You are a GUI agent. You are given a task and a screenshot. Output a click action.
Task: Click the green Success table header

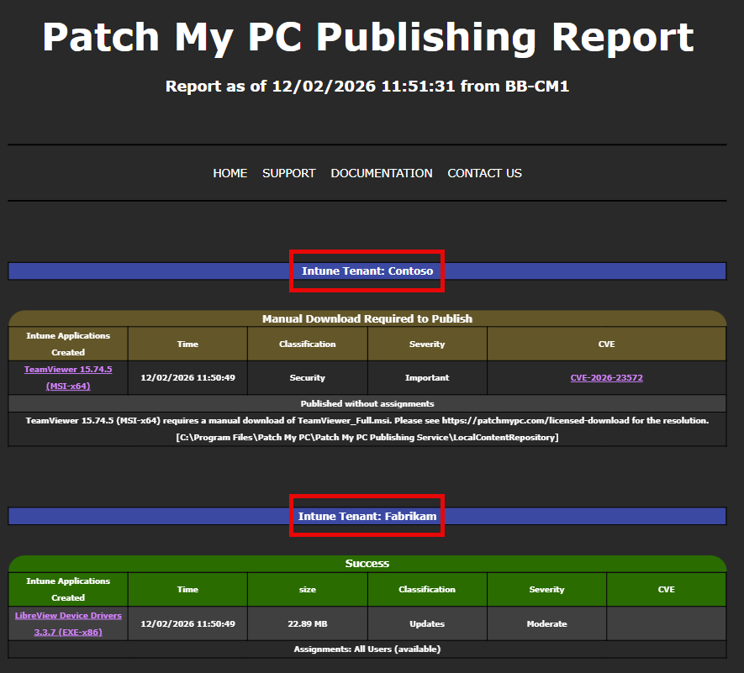[x=367, y=564]
